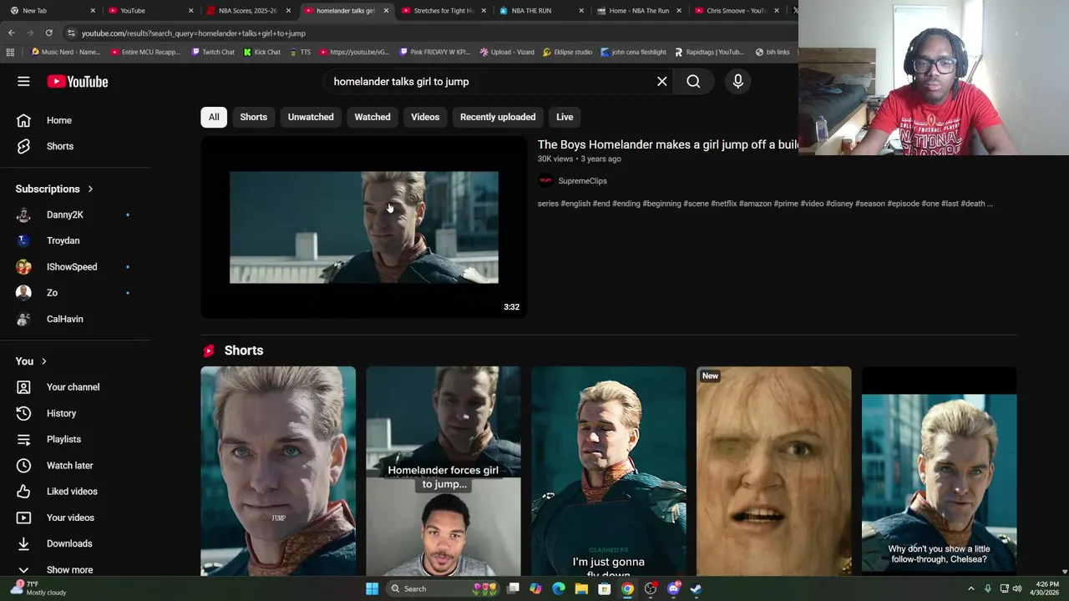Open the 'follow-through, Chelsea' short
The height and width of the screenshot is (601, 1069).
pos(940,471)
